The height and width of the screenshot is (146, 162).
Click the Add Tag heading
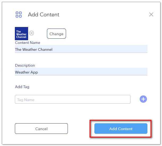22,87
